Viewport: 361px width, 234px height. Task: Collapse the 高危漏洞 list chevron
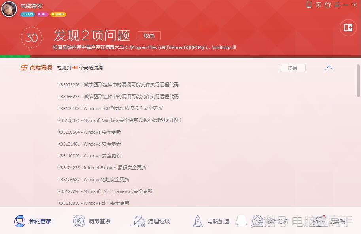(x=329, y=68)
